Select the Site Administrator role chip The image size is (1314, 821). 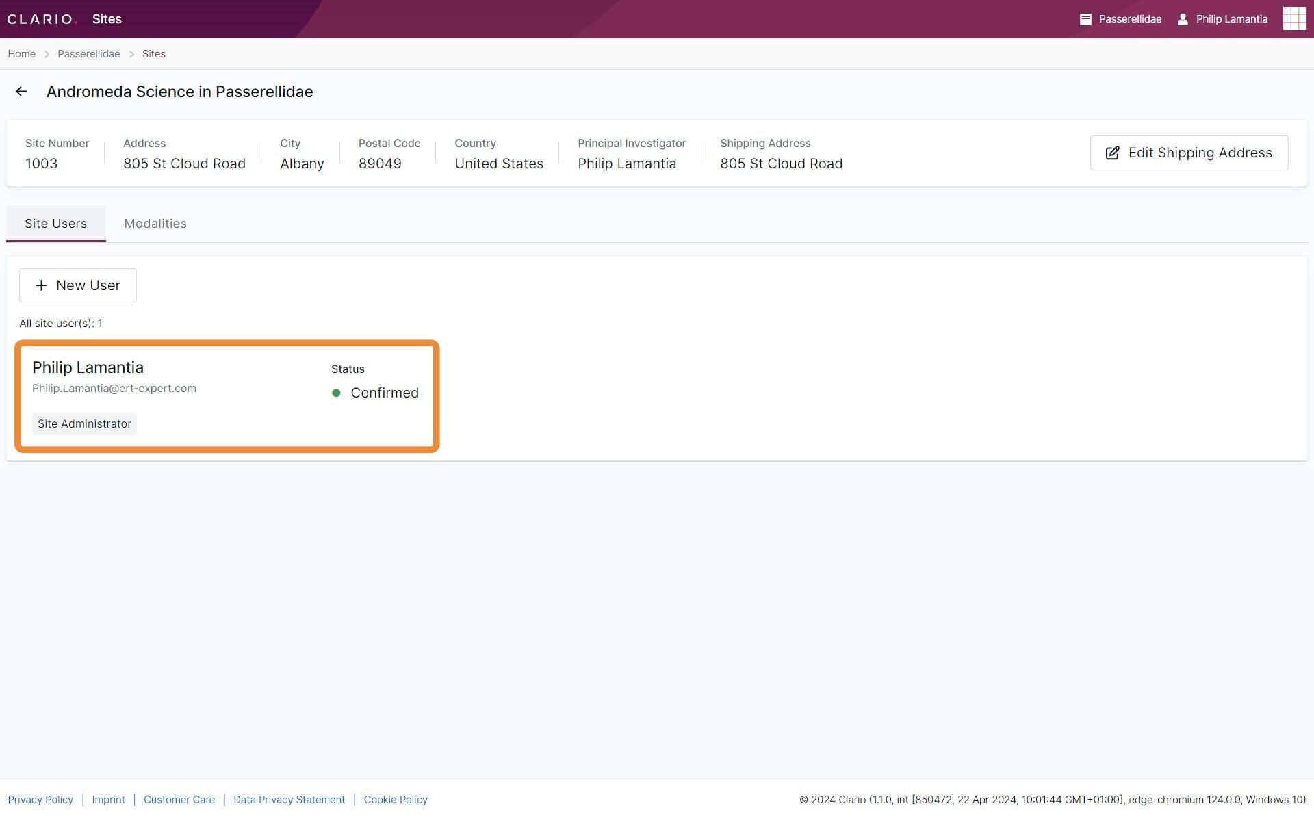tap(84, 423)
